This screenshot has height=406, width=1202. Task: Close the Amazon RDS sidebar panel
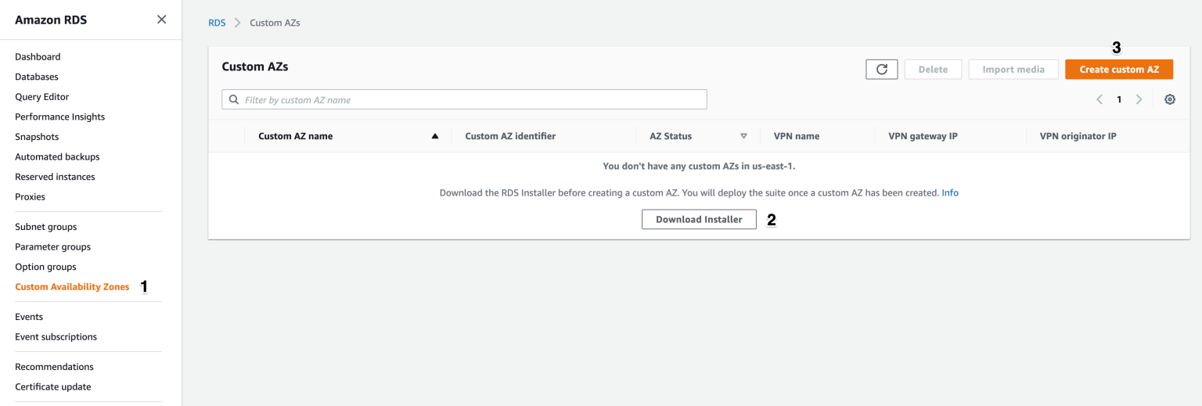click(x=161, y=20)
